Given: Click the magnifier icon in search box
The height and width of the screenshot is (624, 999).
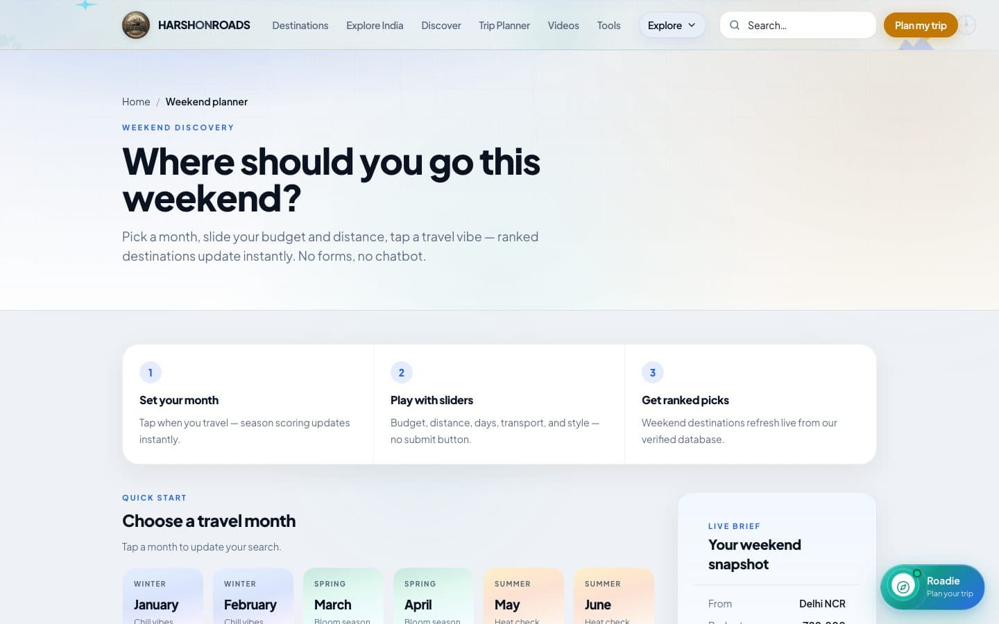Looking at the screenshot, I should [735, 25].
